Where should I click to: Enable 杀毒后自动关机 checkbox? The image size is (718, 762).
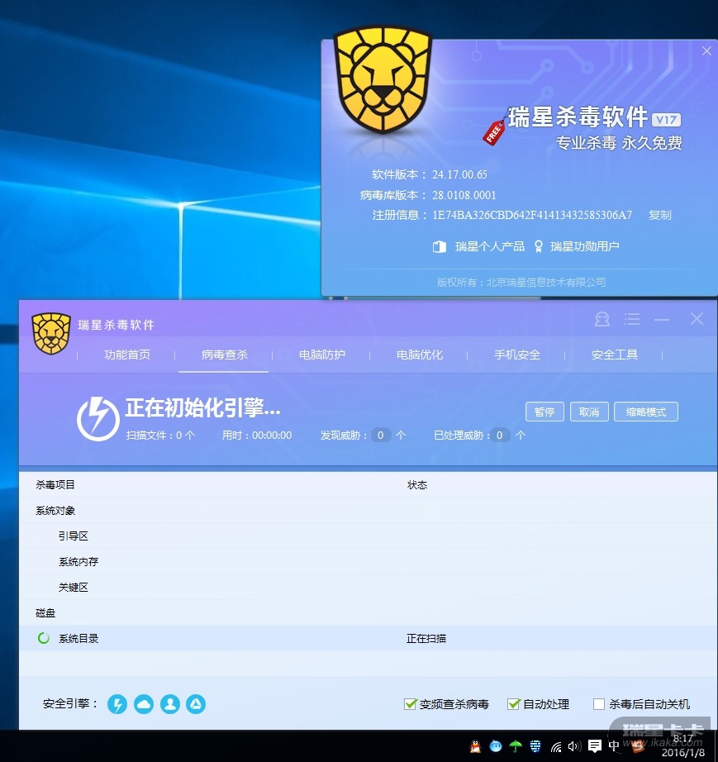599,703
